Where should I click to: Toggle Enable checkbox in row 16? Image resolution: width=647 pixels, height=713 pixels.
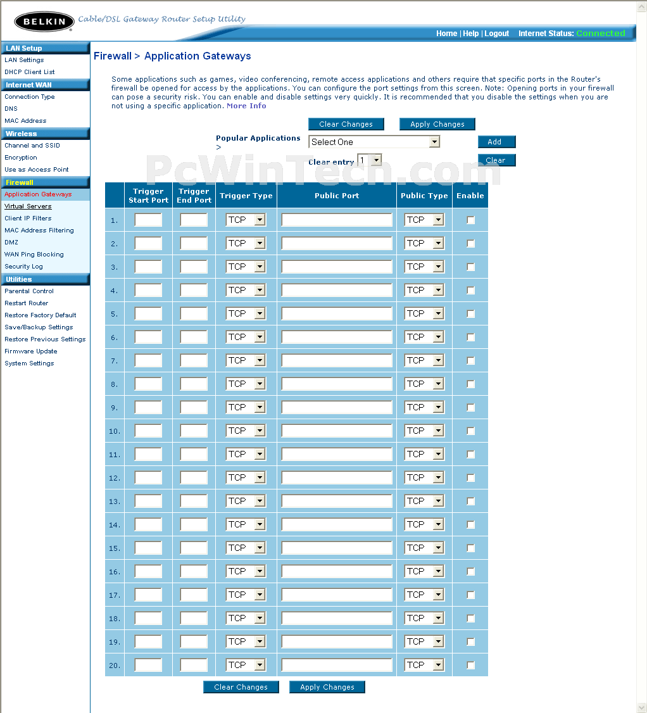[470, 572]
